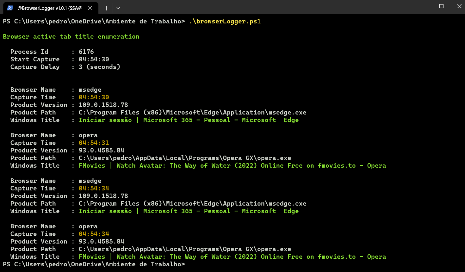Click the first Opera GX\opera.exe product path
This screenshot has width=465, height=272.
185,158
